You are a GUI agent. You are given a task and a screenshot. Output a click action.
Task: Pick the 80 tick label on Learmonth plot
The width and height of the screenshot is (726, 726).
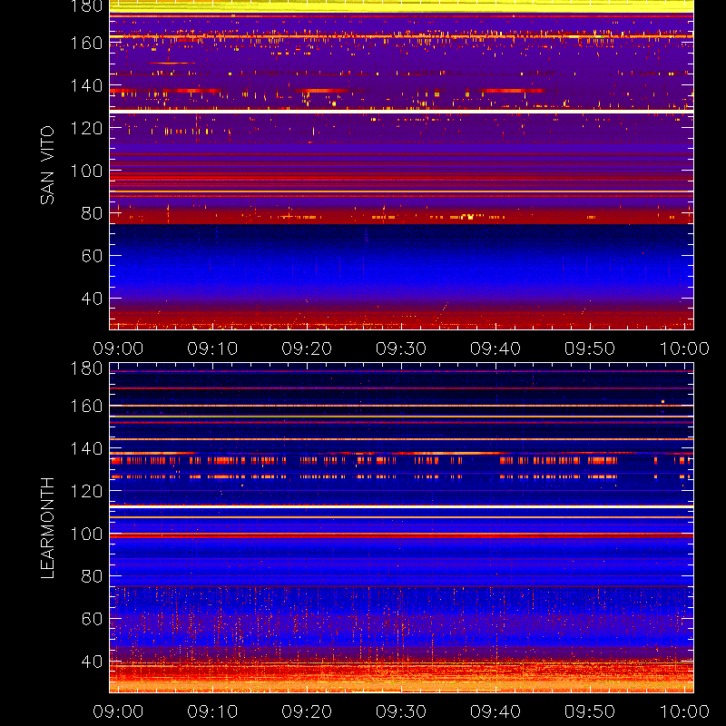(x=92, y=576)
